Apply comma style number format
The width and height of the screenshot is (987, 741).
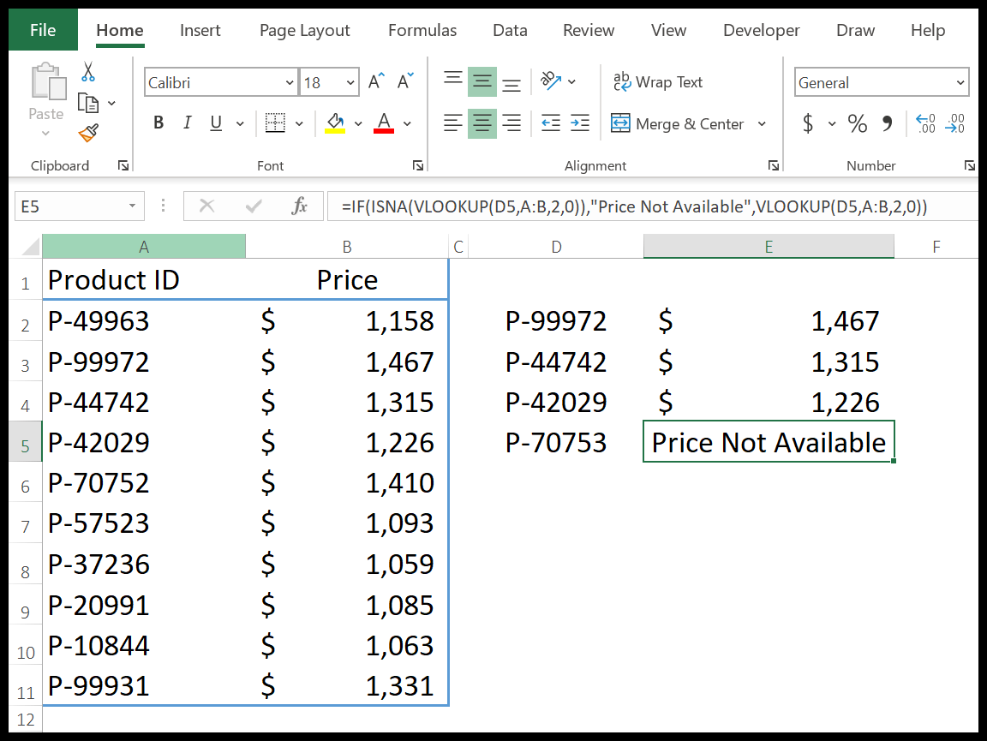(888, 123)
